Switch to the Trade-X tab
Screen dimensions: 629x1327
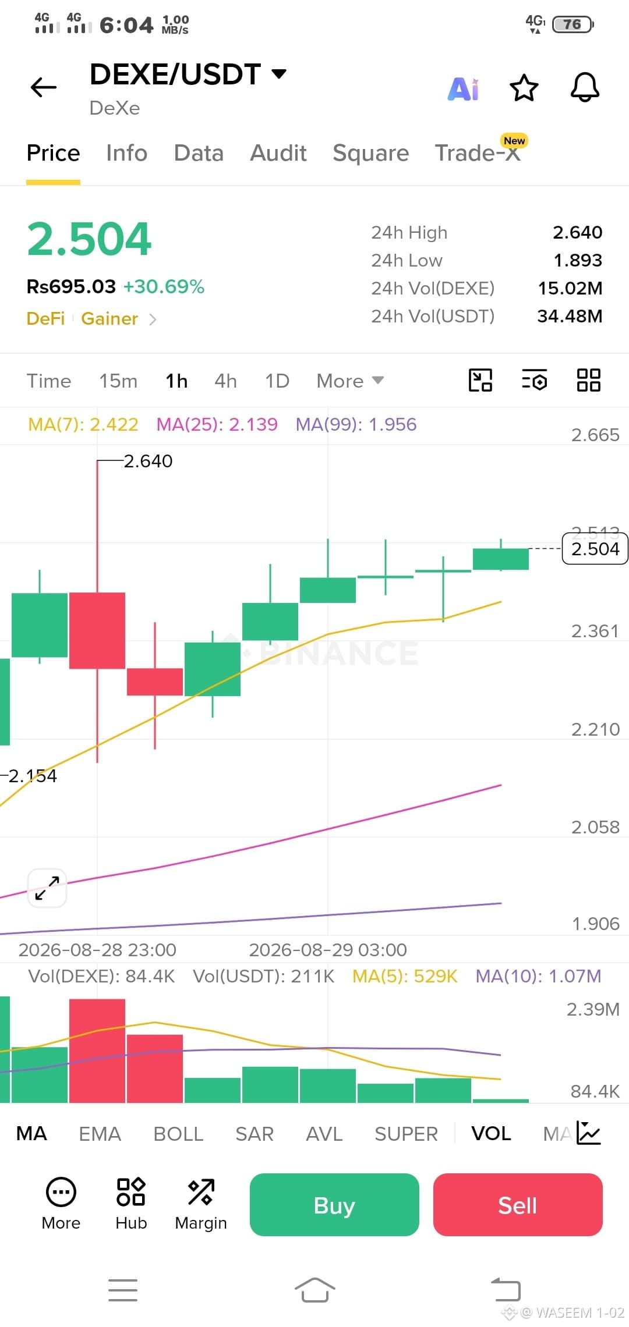coord(478,153)
